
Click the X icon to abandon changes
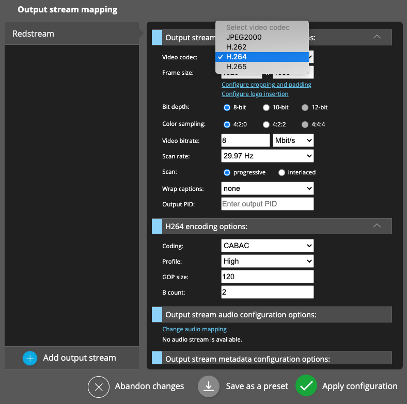coord(99,386)
